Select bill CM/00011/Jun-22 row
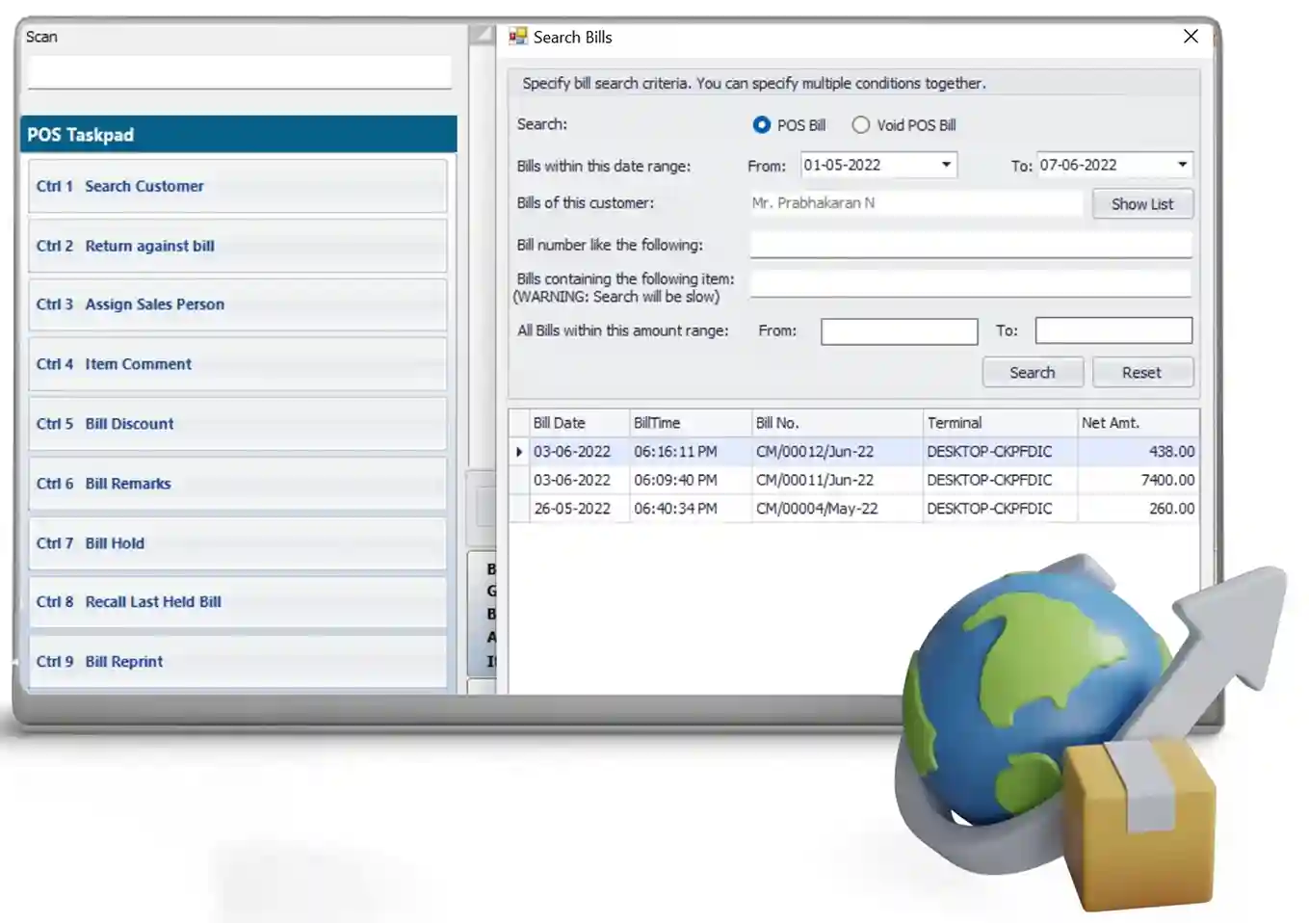1309x923 pixels. click(814, 480)
